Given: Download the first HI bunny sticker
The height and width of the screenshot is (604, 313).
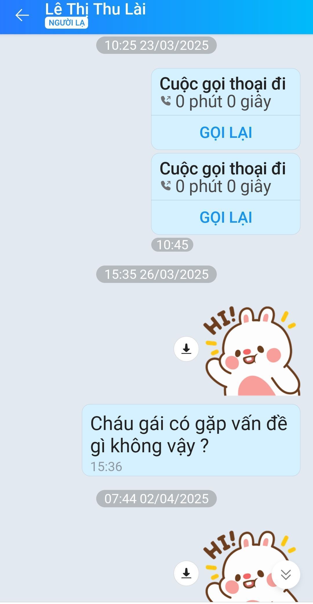Looking at the screenshot, I should pos(186,349).
